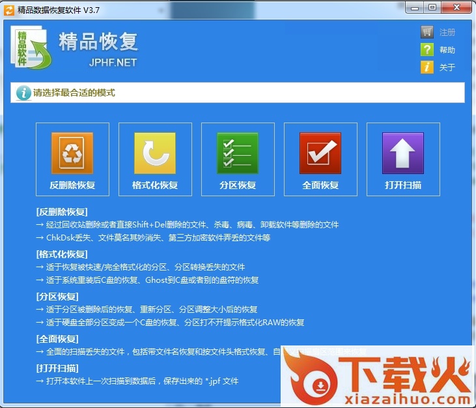Click the 精品恢复 title text

tap(98, 41)
